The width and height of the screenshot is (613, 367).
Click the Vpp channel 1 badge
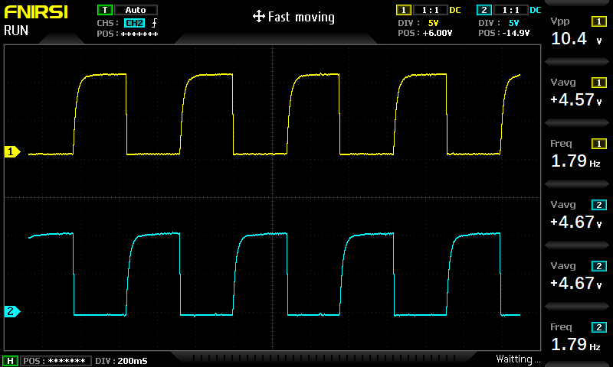(x=599, y=21)
